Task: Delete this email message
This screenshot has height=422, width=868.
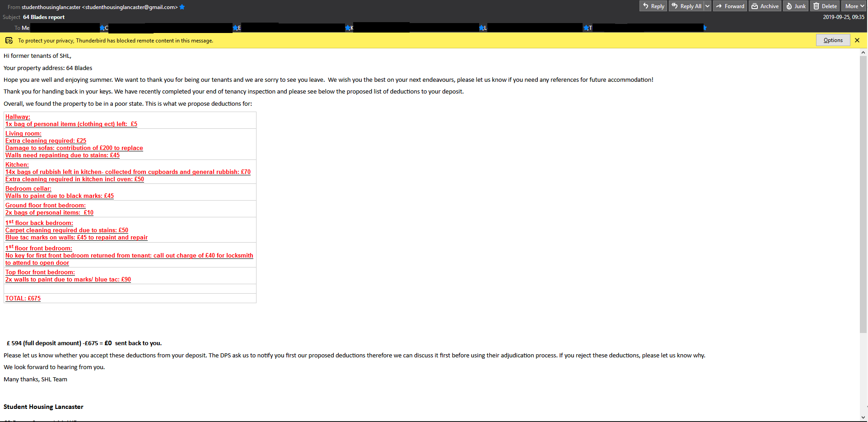Action: click(825, 6)
